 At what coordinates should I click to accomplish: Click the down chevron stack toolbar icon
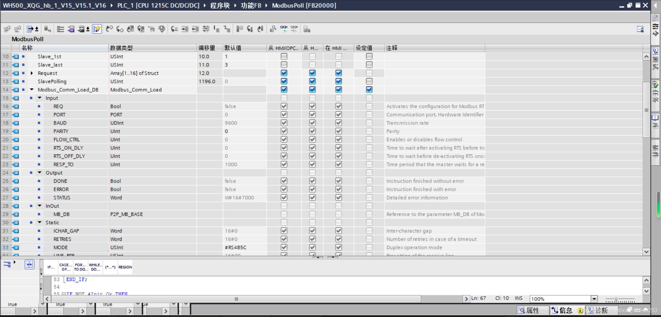click(x=162, y=29)
